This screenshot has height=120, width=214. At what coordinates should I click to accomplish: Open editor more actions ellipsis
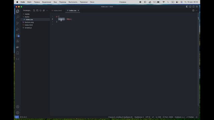[197, 10]
